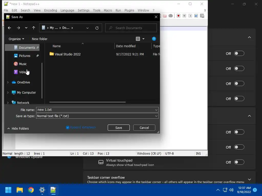Click the Search Documents field
This screenshot has width=262, height=196.
(x=131, y=28)
